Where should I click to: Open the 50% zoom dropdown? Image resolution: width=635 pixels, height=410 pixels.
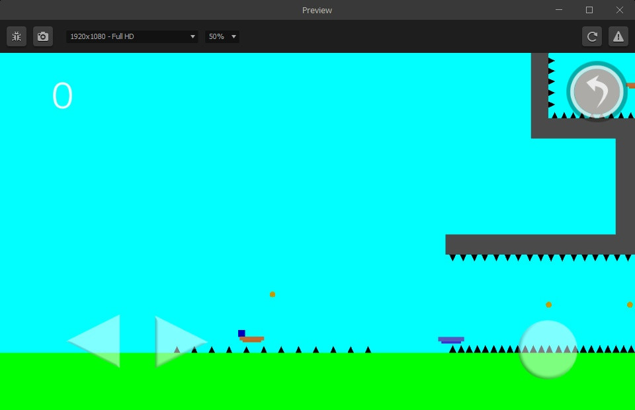point(222,36)
